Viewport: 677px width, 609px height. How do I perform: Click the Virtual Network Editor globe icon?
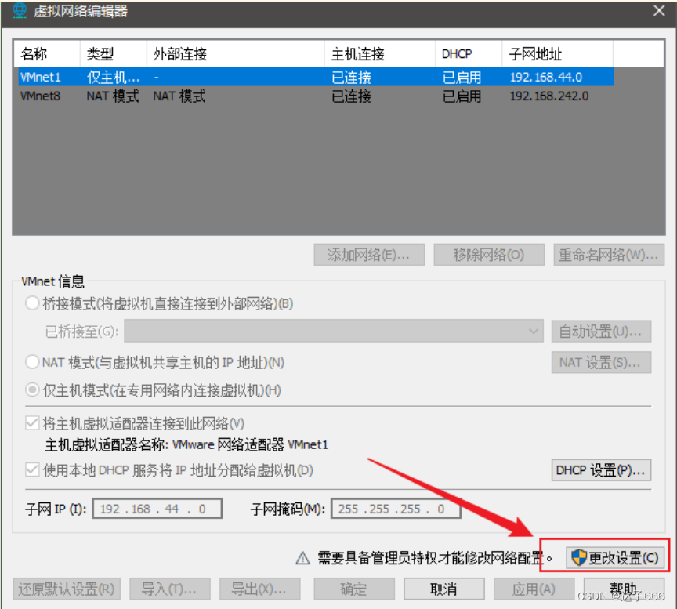[20, 10]
